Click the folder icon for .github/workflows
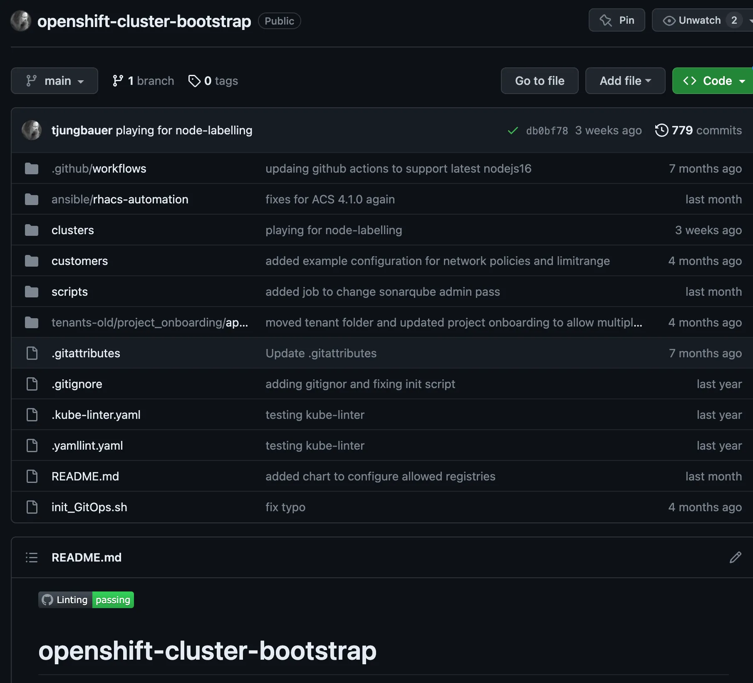The height and width of the screenshot is (683, 753). [32, 168]
